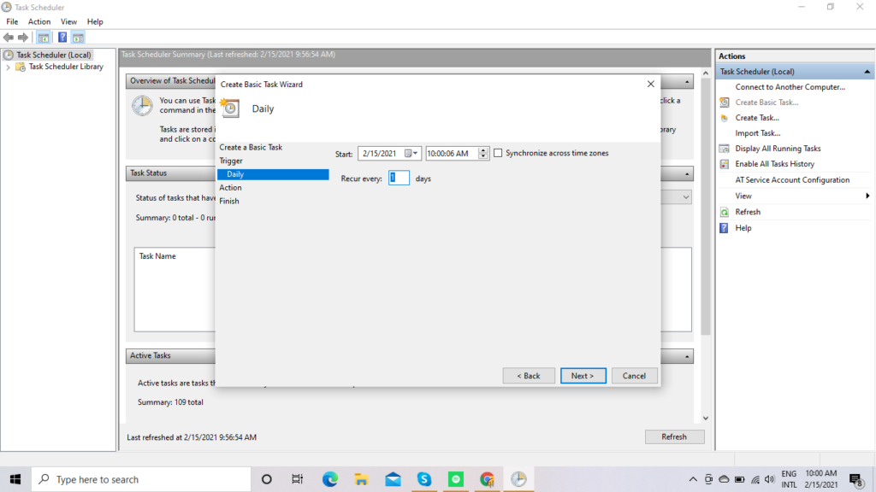Click the start time spinner control
This screenshot has width=876, height=492.
483,154
